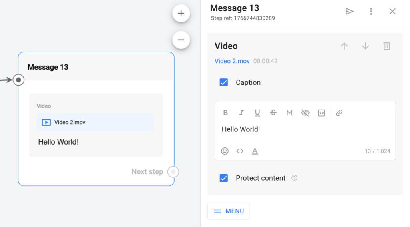The height and width of the screenshot is (227, 410).
Task: Open the three-dot options menu for Message 13
Action: [371, 11]
